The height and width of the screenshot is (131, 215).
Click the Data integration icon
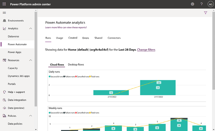pyautogui.click(x=4, y=100)
